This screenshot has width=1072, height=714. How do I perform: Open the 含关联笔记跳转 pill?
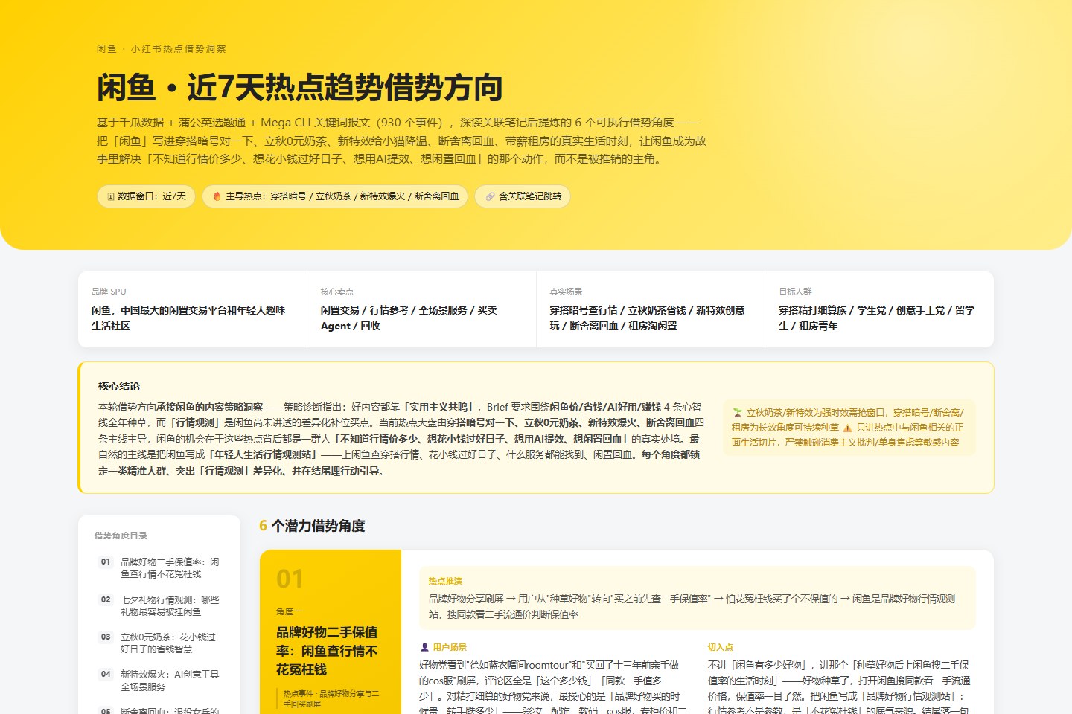(x=523, y=196)
